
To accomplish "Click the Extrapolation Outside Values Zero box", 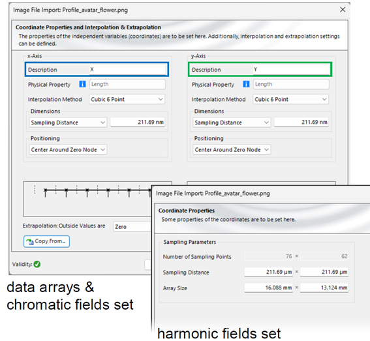I will tap(132, 227).
